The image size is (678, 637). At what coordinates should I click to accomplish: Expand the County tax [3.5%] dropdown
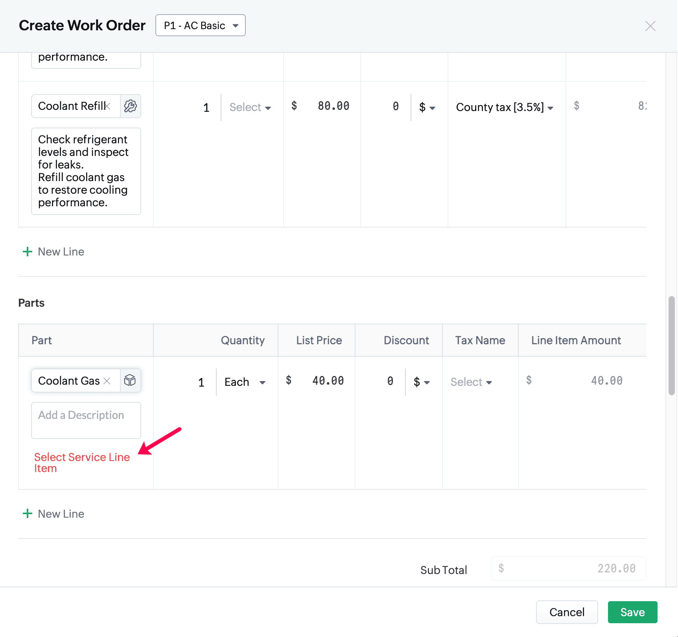[505, 107]
